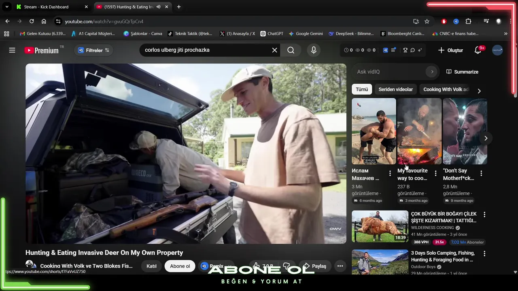The width and height of the screenshot is (518, 291).
Task: Open the ÇOK BÜYÜK BİR BOĞAYI ÇİLEK title link
Action: 444,217
